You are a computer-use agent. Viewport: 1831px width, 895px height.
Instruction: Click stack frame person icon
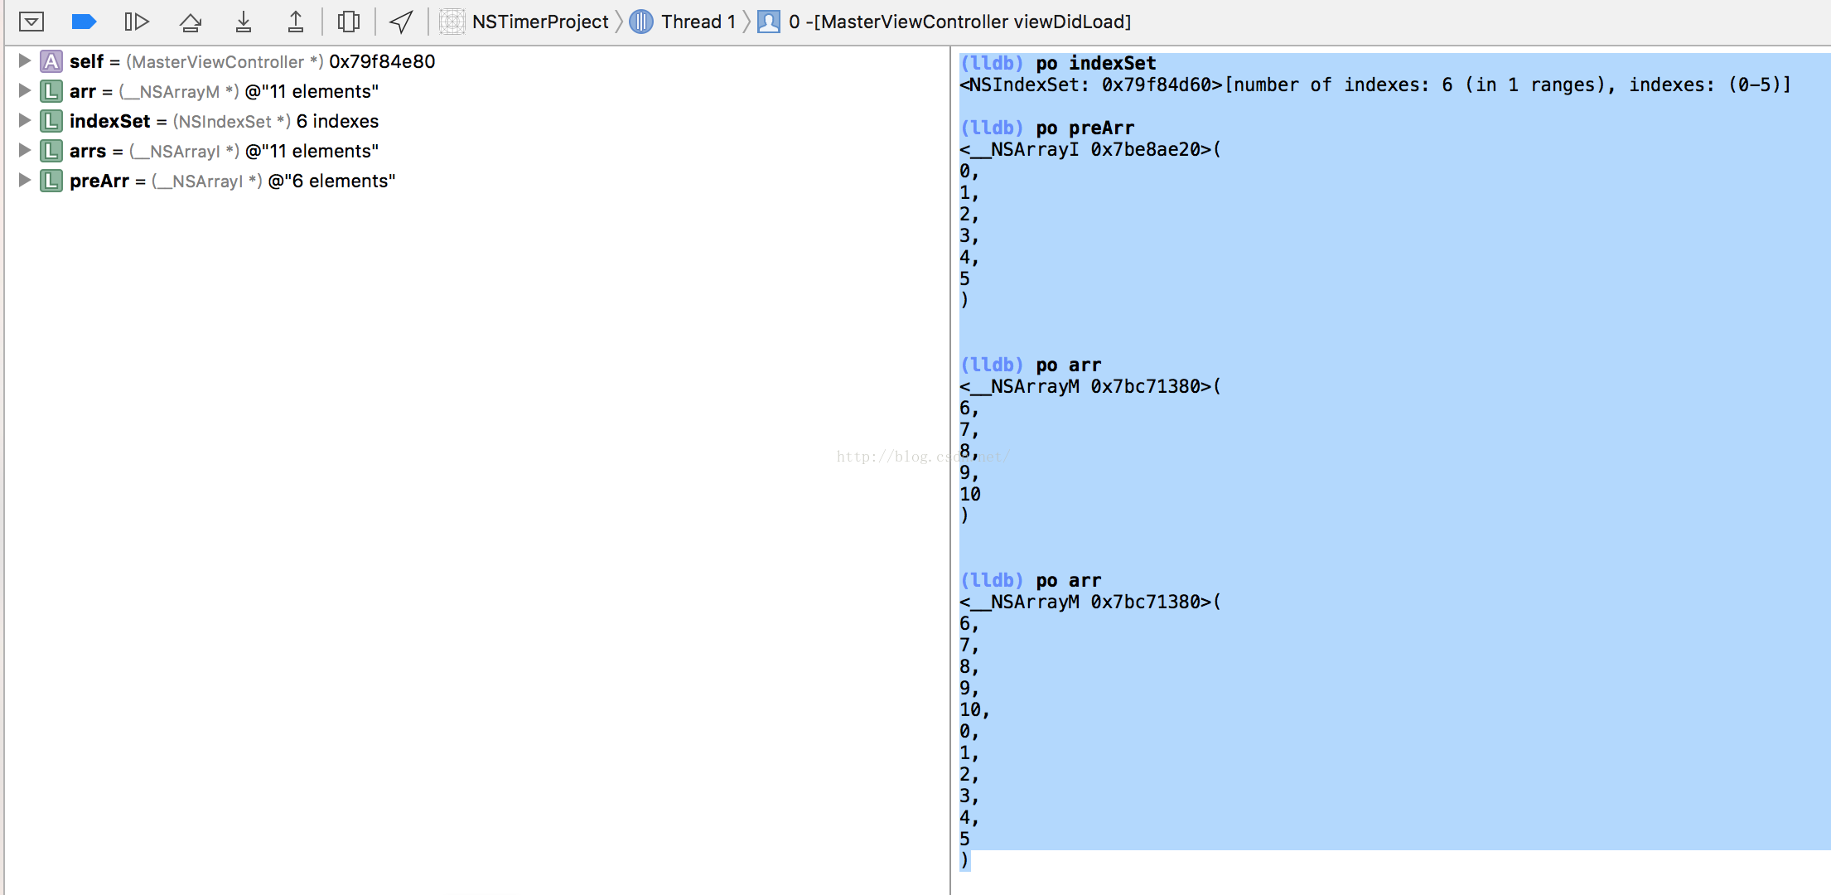769,22
